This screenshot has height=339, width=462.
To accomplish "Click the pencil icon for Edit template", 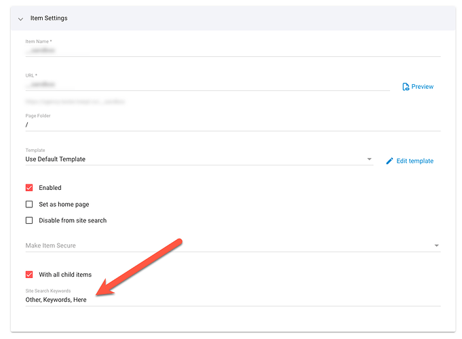I will pyautogui.click(x=389, y=161).
